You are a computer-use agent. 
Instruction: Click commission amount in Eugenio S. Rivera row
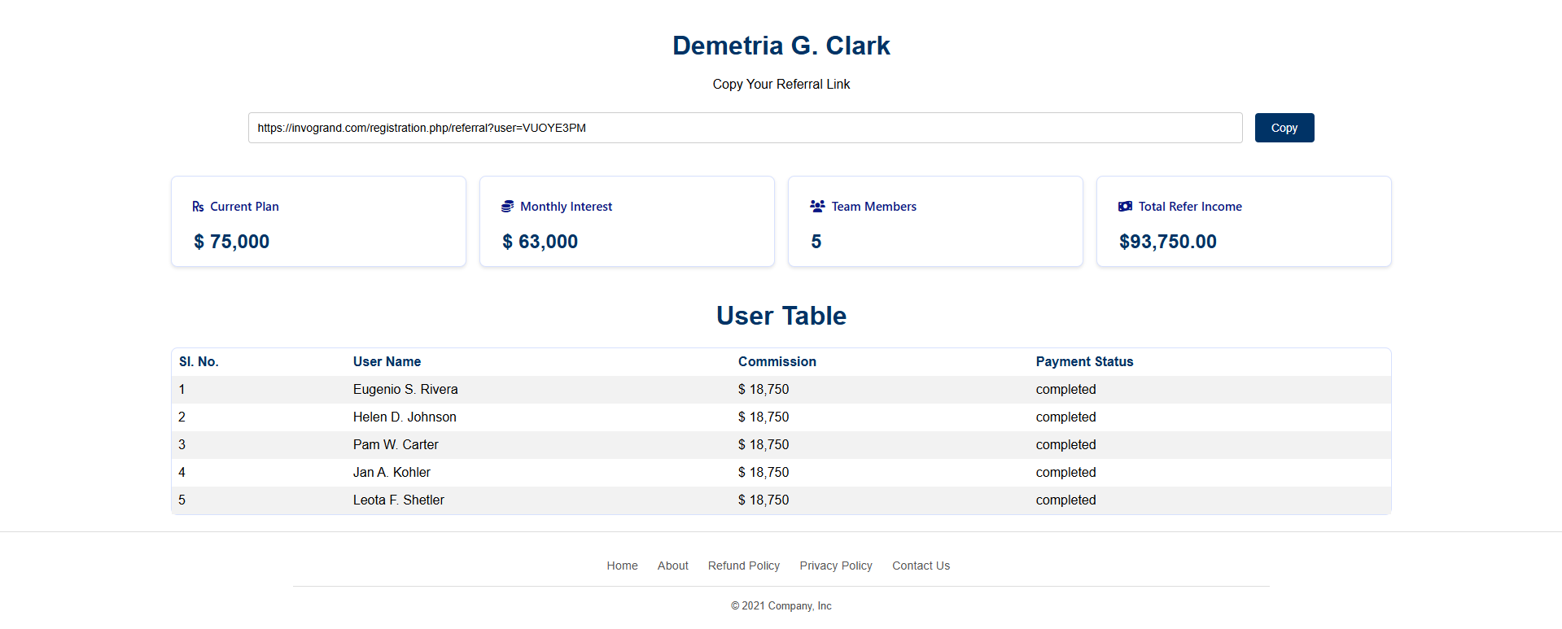pyautogui.click(x=763, y=390)
